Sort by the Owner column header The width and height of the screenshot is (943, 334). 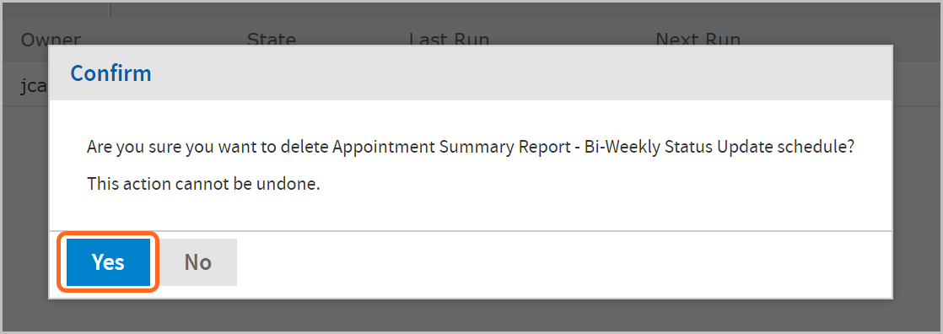pyautogui.click(x=51, y=40)
